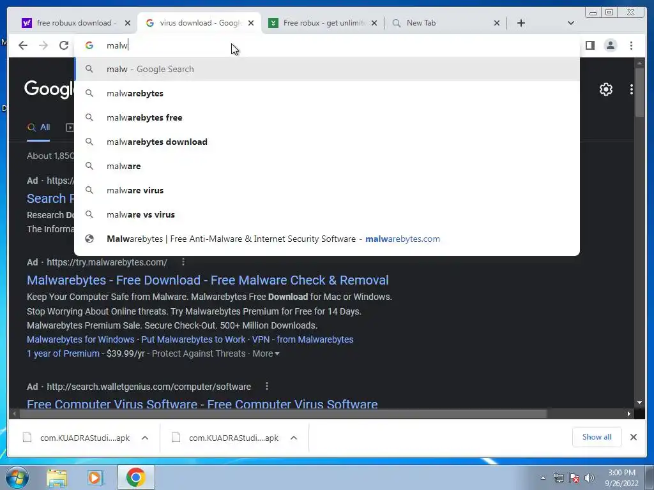Open the '1 year of Premium' link
The height and width of the screenshot is (490, 654).
pos(63,353)
